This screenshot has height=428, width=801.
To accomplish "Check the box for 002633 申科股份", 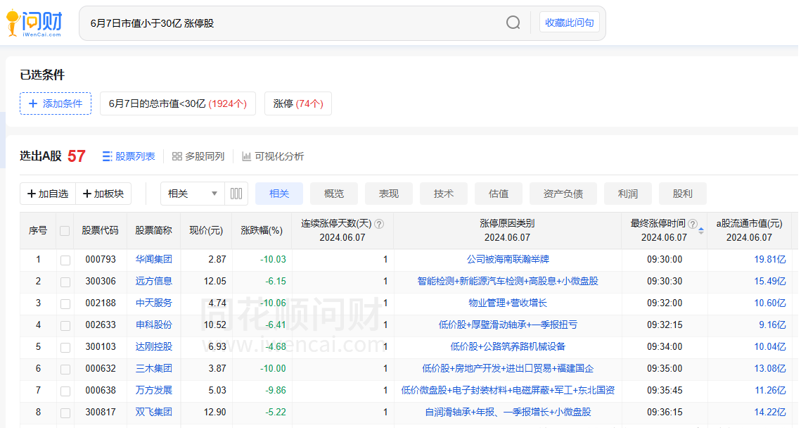I will click(x=65, y=326).
